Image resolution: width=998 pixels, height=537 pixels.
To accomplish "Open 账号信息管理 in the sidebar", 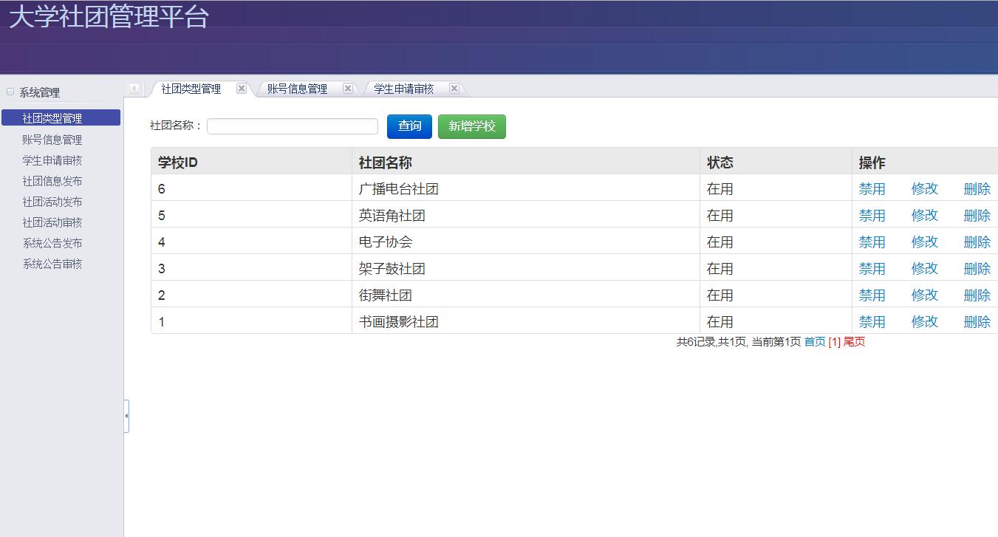I will (52, 140).
